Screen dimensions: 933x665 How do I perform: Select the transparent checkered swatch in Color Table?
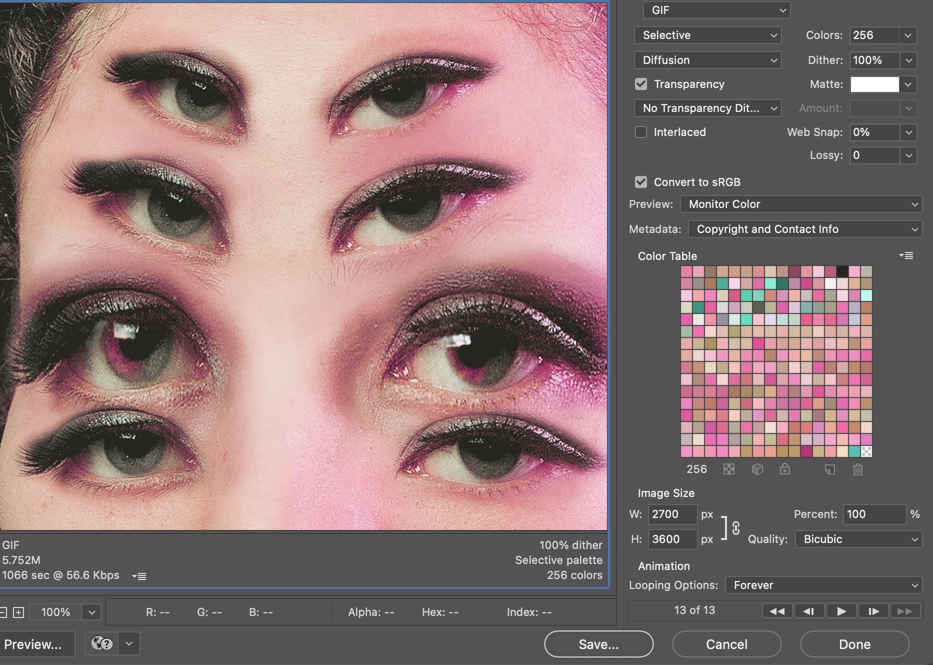(866, 451)
